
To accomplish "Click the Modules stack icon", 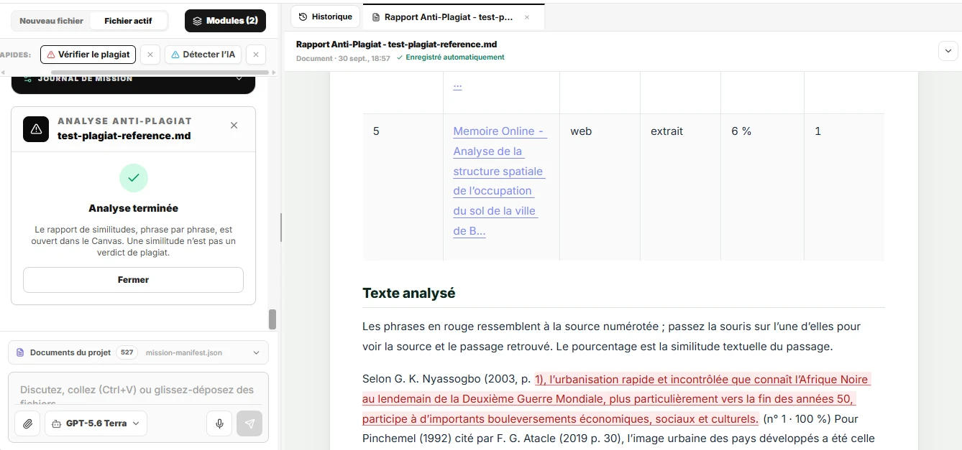I will (197, 21).
